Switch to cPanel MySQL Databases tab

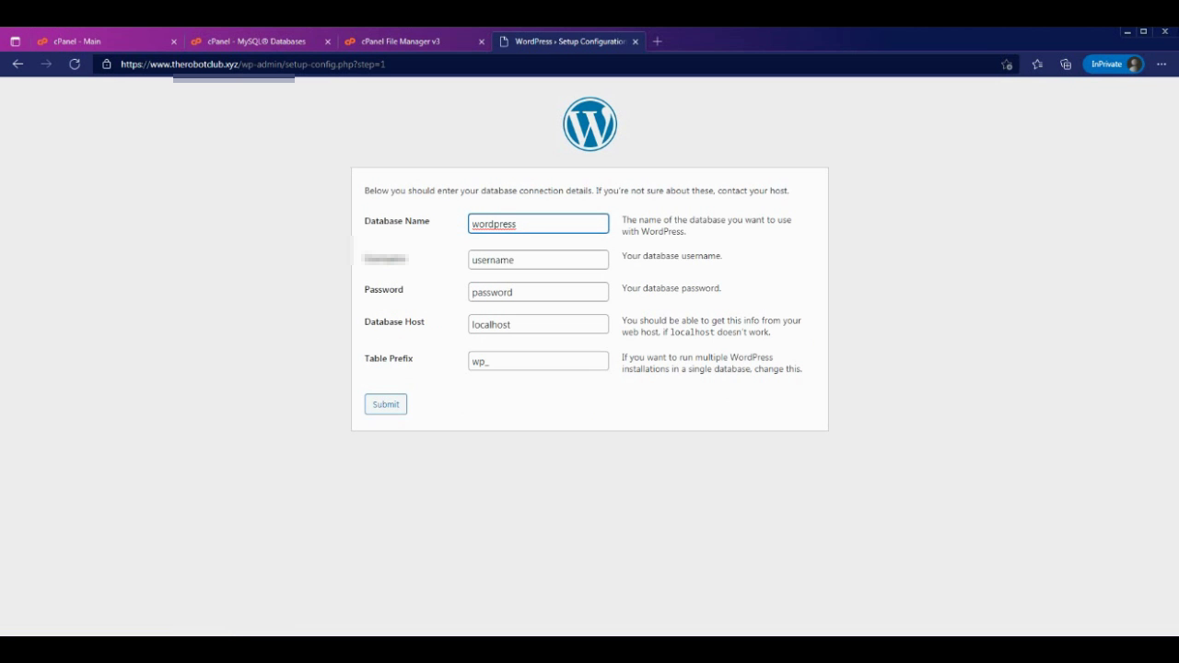pos(256,41)
